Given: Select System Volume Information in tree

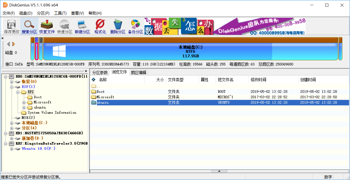Looking at the screenshot, I should [52, 113].
